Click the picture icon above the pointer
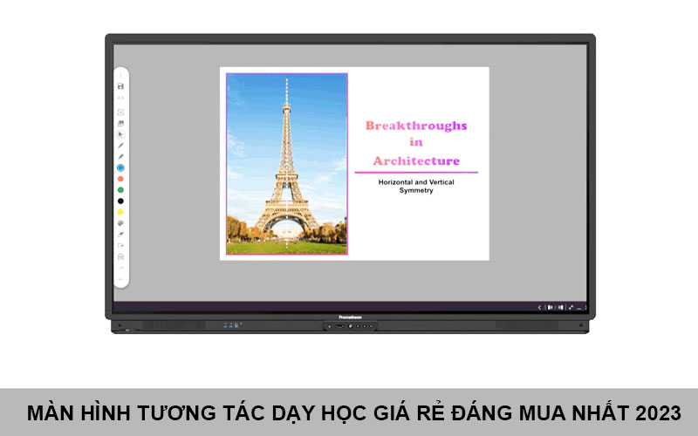The width and height of the screenshot is (698, 436). [x=120, y=123]
